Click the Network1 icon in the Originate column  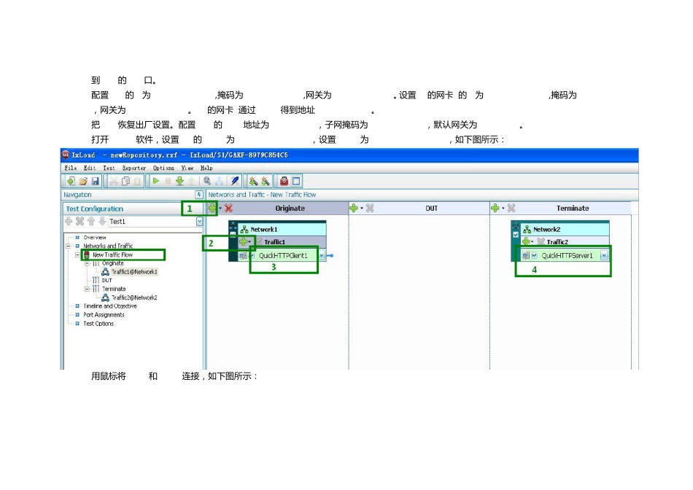click(244, 230)
